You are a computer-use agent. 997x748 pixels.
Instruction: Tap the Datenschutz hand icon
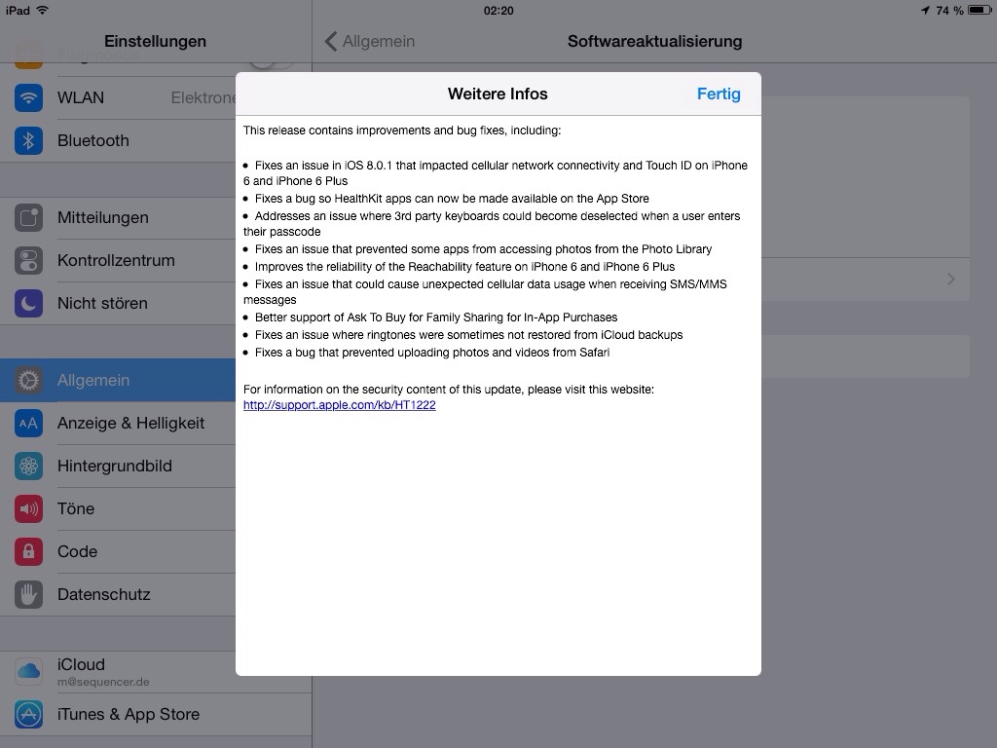28,595
